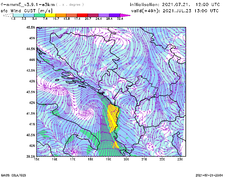Click the '43N' latitude axis label

[32, 81]
